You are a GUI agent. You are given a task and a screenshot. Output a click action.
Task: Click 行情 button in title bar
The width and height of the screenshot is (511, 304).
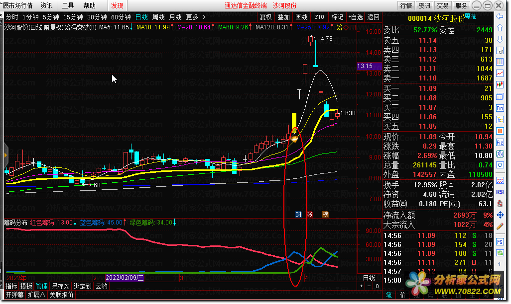click(406, 5)
